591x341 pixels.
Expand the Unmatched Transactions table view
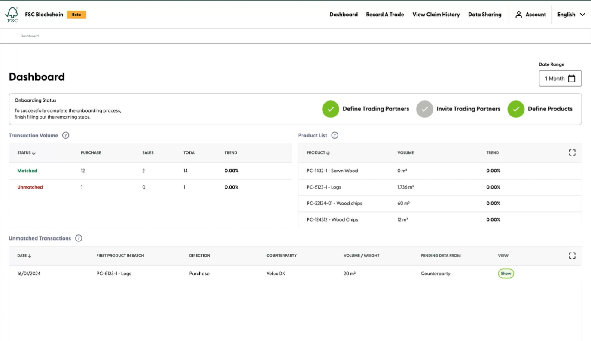pyautogui.click(x=572, y=255)
